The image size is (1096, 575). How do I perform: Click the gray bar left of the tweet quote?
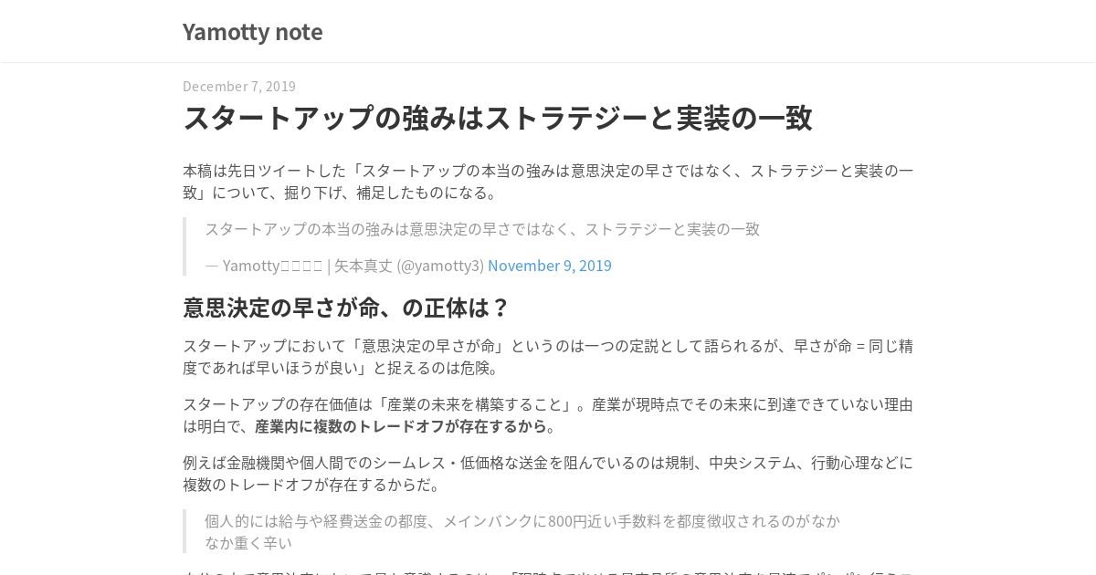(184, 246)
